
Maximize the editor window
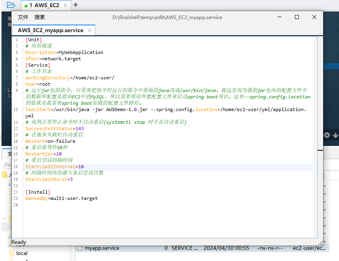tap(297, 17)
